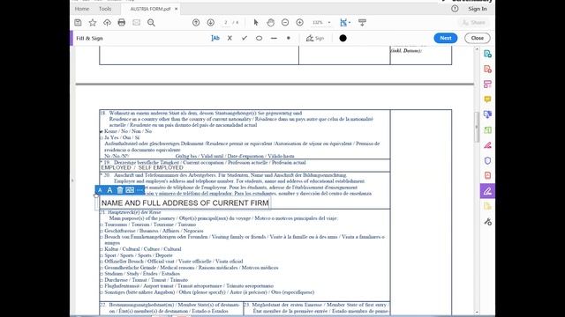
Task: Open the Protect shield tool in the sidebar
Action: pos(487,160)
